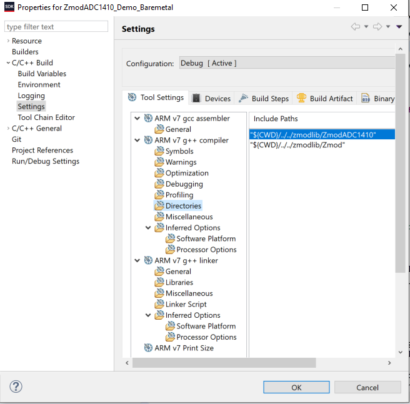Image resolution: width=410 pixels, height=404 pixels.
Task: Select Git page in left pane
Action: (x=16, y=139)
